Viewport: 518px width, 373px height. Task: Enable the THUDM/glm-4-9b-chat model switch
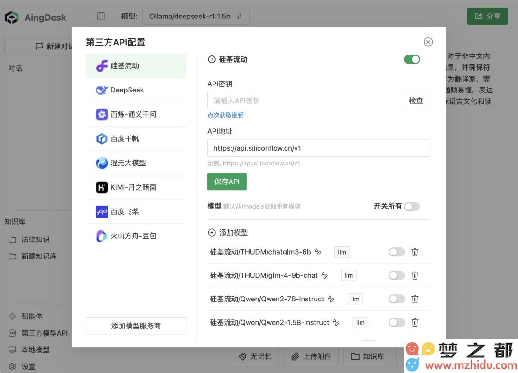(x=397, y=275)
